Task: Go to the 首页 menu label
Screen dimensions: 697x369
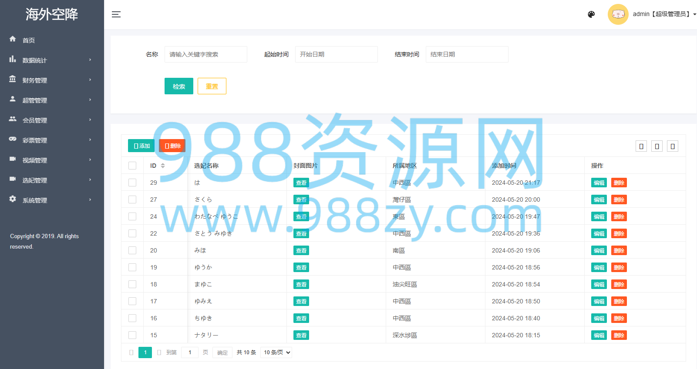Action: 29,40
